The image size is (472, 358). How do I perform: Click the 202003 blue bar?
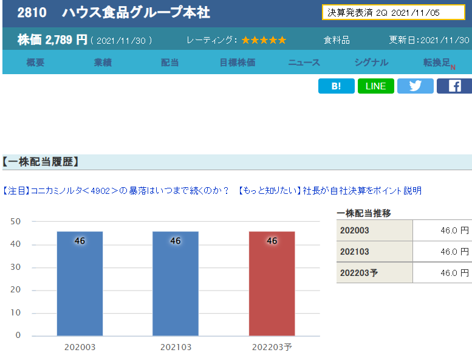80,284
